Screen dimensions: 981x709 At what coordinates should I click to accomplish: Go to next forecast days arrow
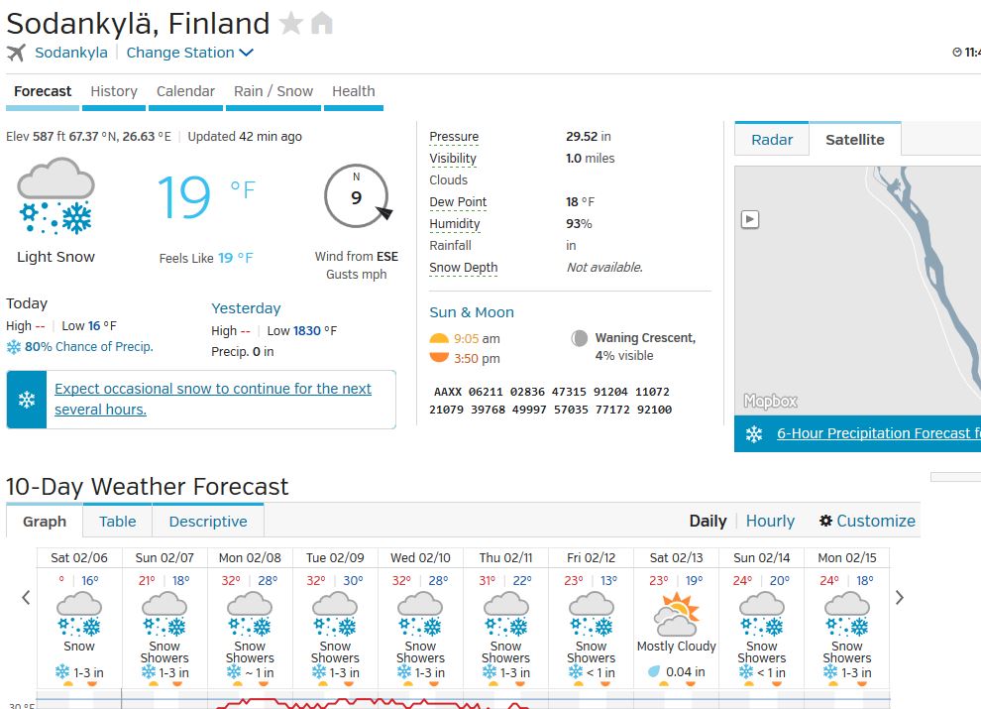click(900, 597)
